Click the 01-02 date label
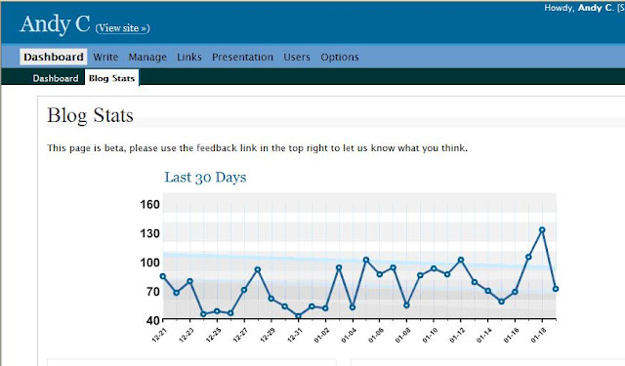The image size is (625, 366). pos(321,335)
